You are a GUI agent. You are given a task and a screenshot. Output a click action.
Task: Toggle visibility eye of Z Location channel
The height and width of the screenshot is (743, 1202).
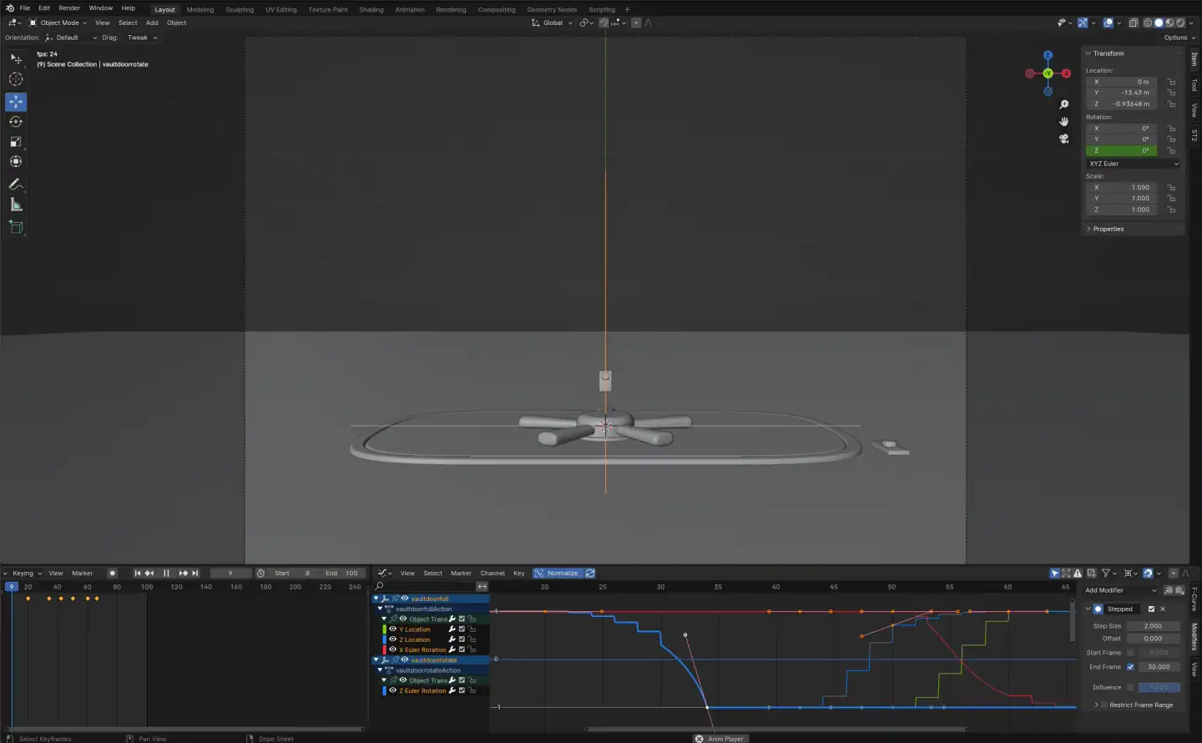392,639
